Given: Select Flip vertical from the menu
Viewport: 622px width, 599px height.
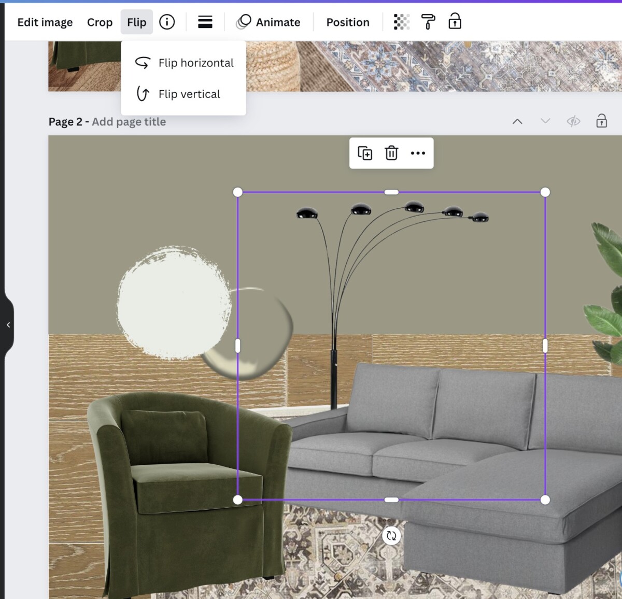Looking at the screenshot, I should click(x=189, y=94).
